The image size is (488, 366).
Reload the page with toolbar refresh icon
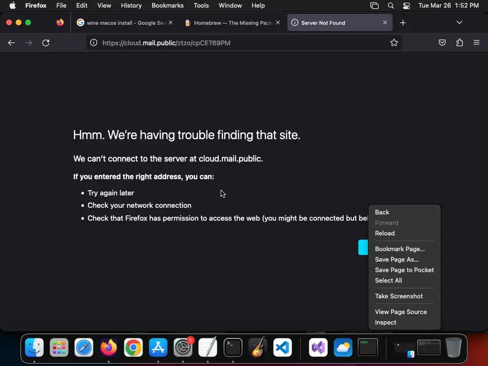pyautogui.click(x=46, y=42)
